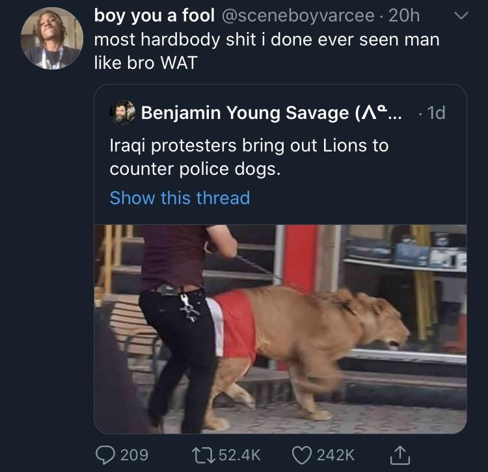Open the "Iraqi protesters bring out Lions" text

(249, 157)
